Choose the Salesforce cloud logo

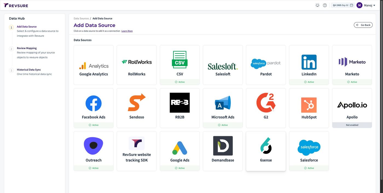coord(309,148)
